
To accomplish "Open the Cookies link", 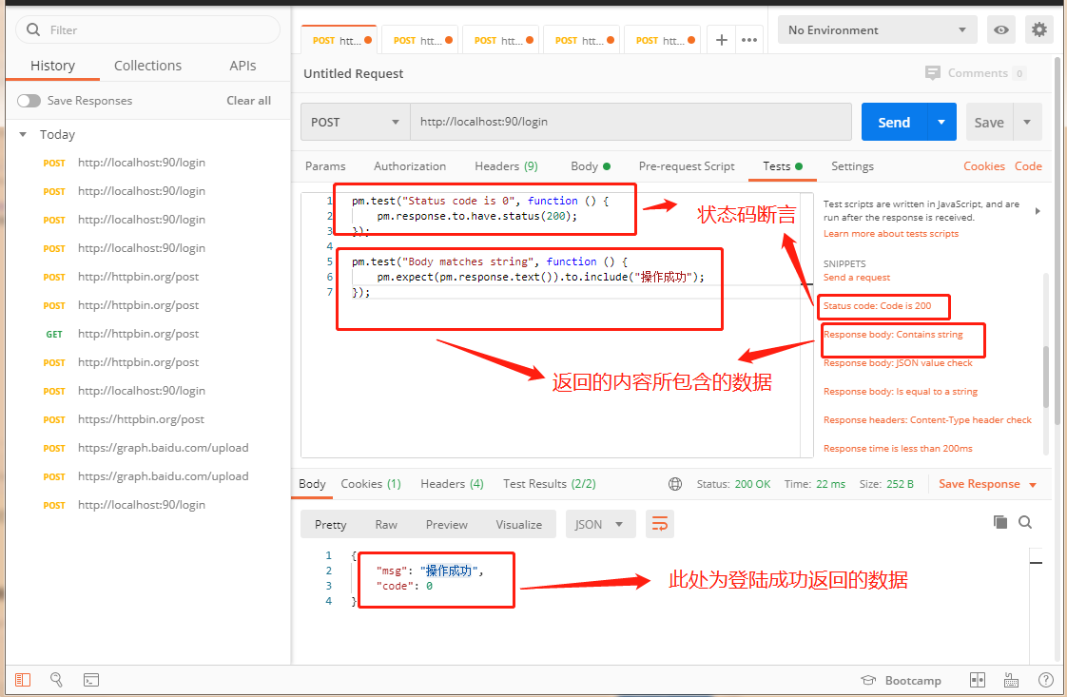I will click(x=984, y=166).
